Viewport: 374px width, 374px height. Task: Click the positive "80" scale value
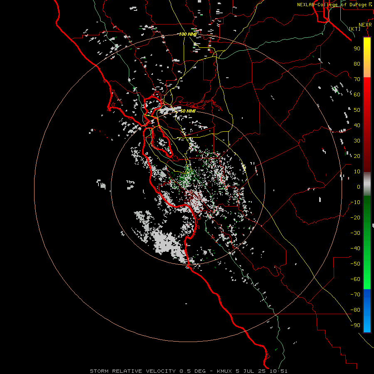click(357, 64)
